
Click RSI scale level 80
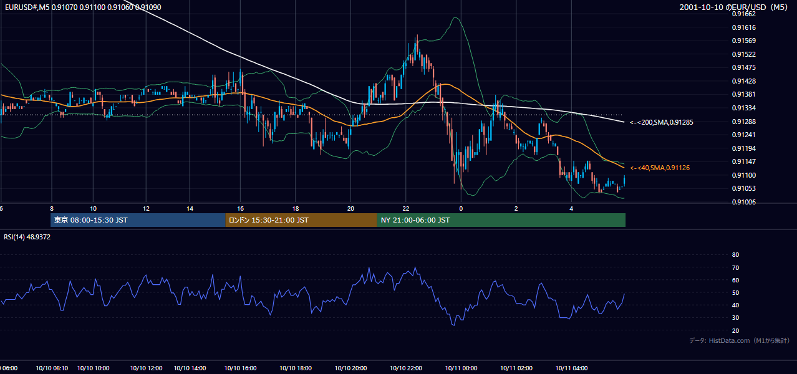coord(735,255)
